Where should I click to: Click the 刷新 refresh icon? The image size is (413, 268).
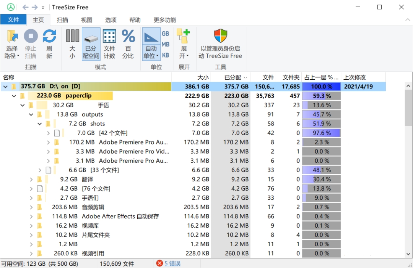coord(49,37)
